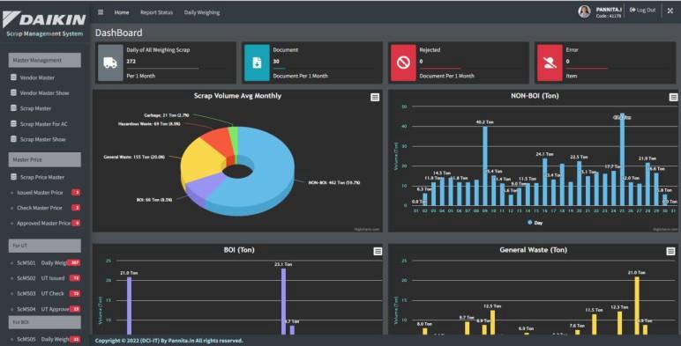Collapse the Master Management section header
Screen dimensions: 681x346
click(x=45, y=60)
